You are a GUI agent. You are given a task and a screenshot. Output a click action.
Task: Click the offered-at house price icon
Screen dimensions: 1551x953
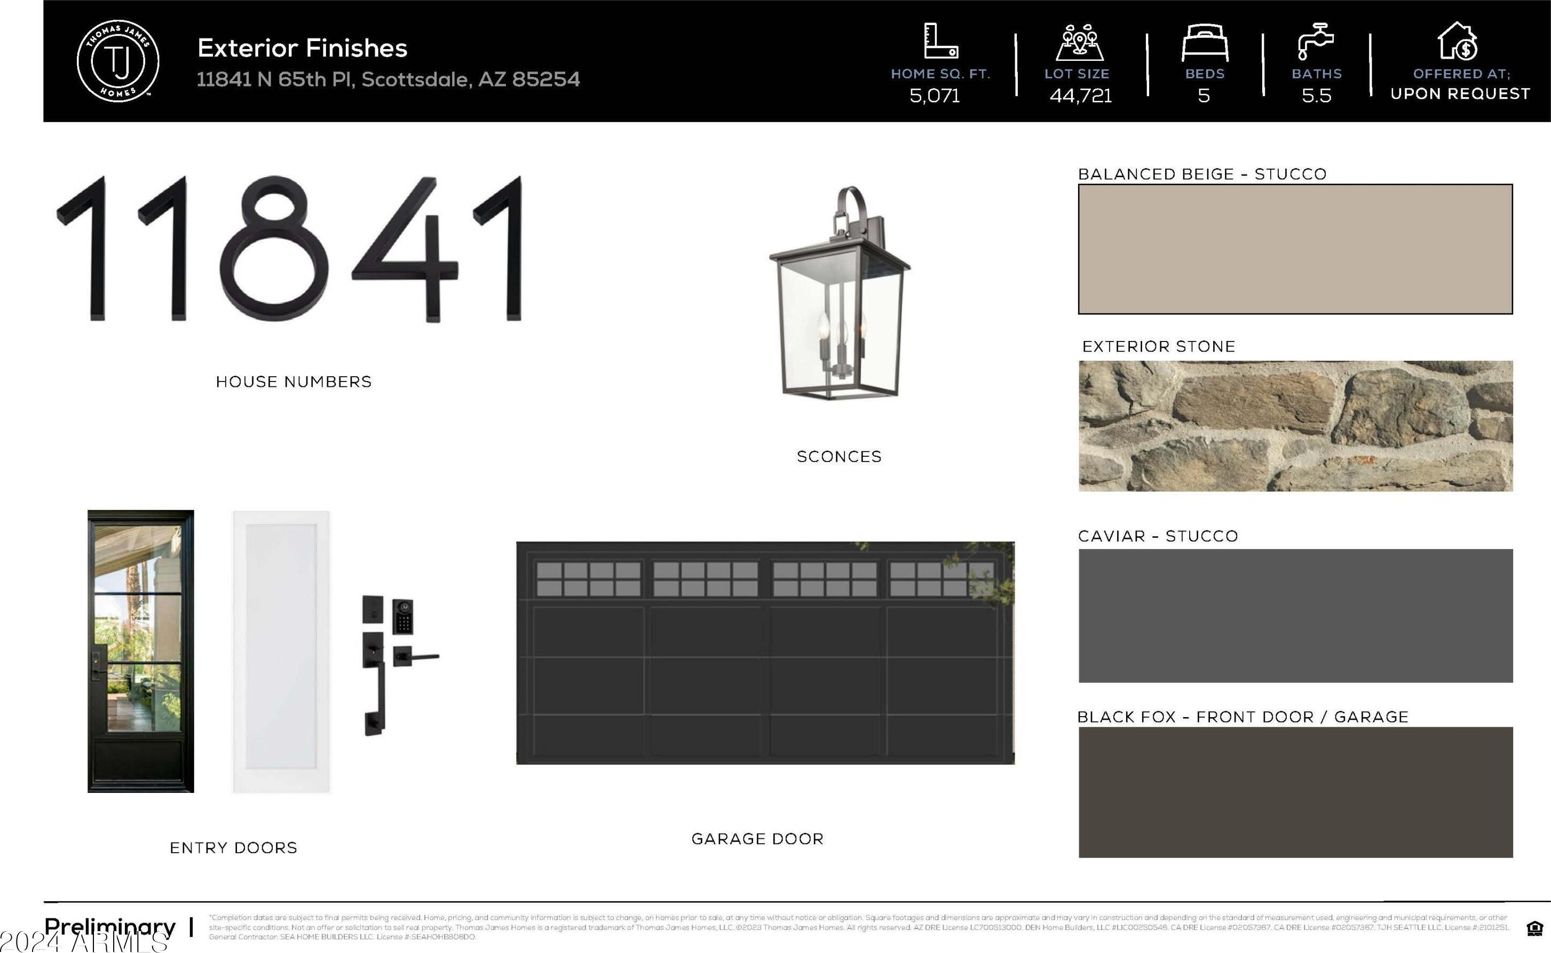[1458, 41]
